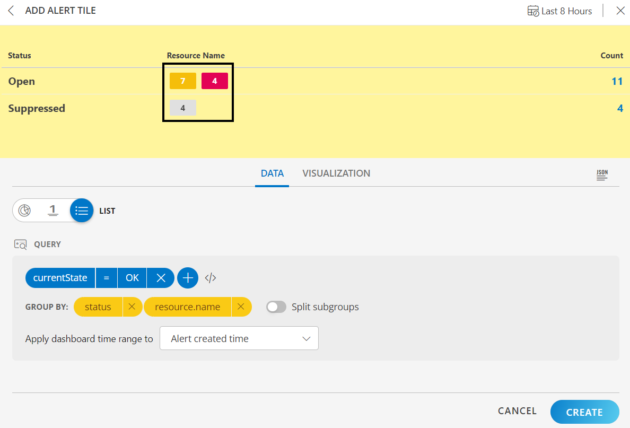Enable the Split subgroups toggle
Screen dimensions: 630x428
click(276, 307)
